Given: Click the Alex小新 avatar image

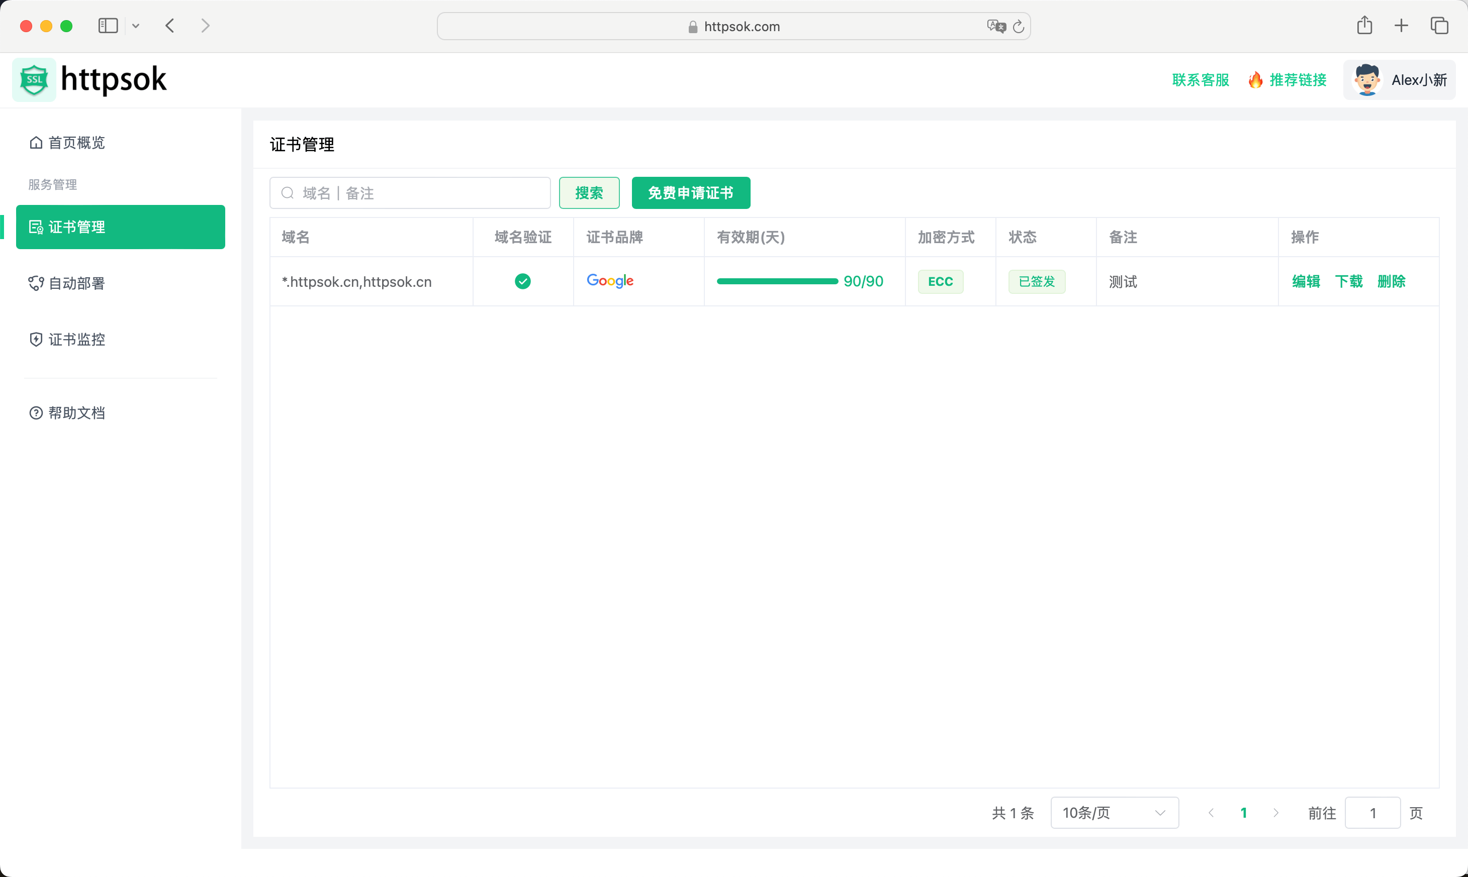Looking at the screenshot, I should coord(1367,78).
